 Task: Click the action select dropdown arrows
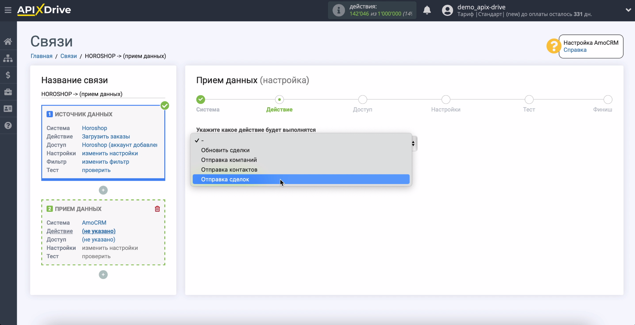coord(414,144)
